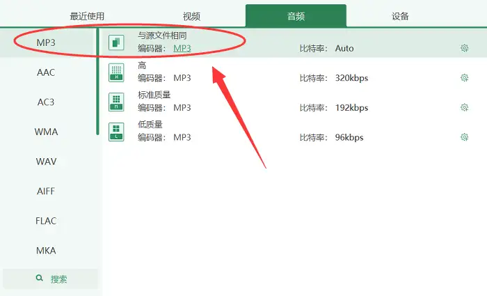Image resolution: width=487 pixels, height=296 pixels.
Task: Select MP3 format in sidebar
Action: pos(46,42)
